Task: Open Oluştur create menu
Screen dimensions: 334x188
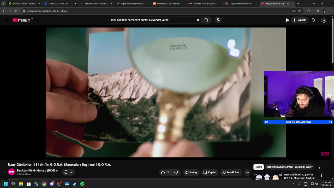Action: tap(300, 20)
